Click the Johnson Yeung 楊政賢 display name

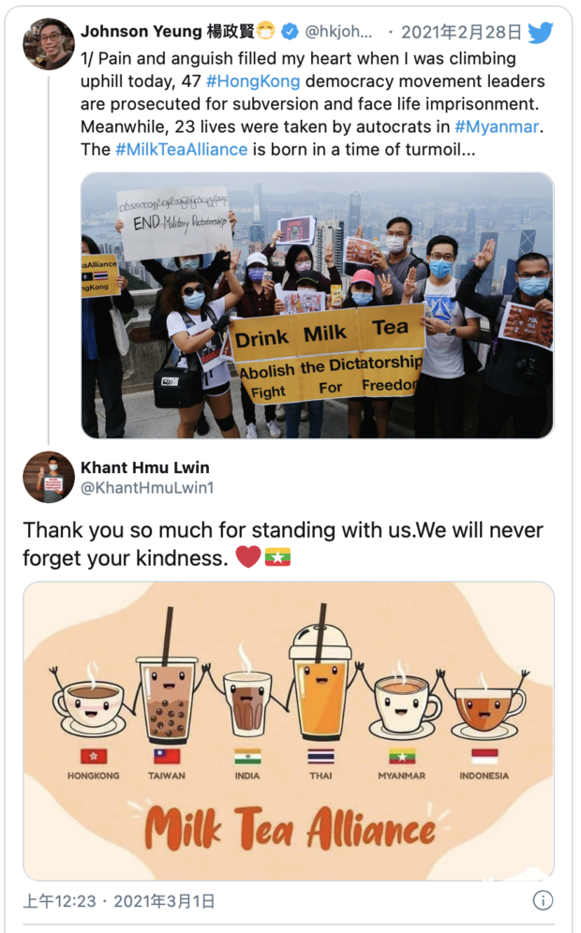[168, 31]
